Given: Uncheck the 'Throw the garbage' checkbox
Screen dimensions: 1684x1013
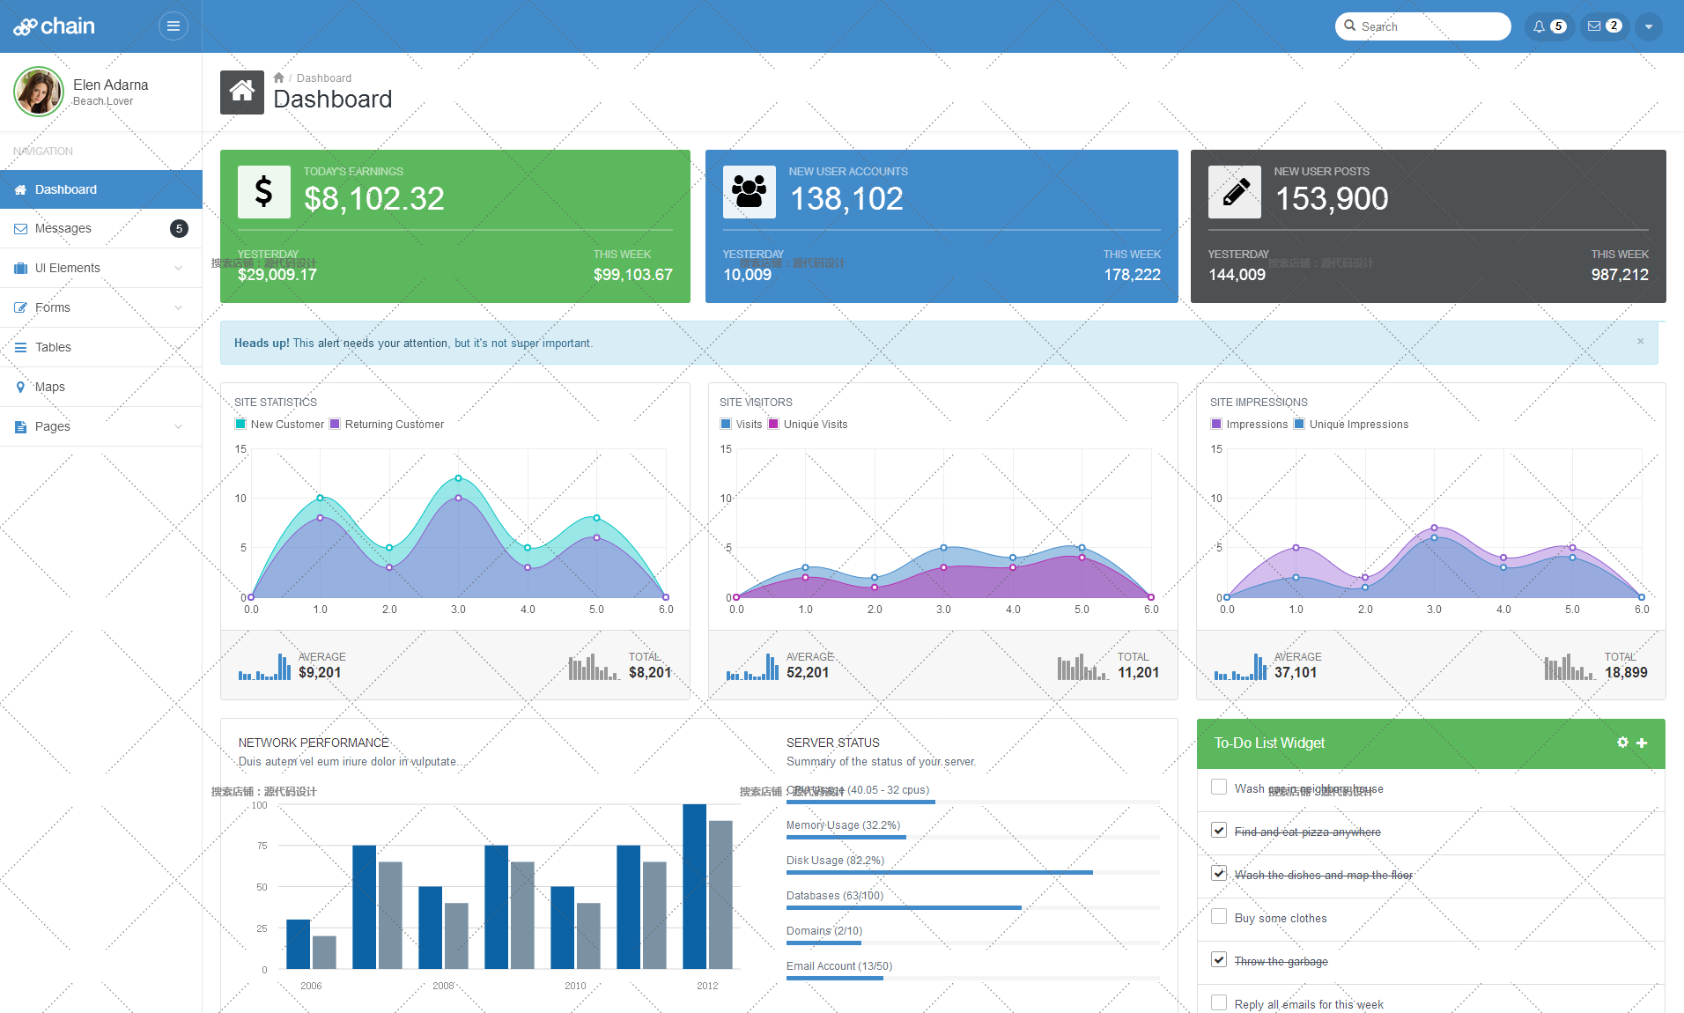Looking at the screenshot, I should (1219, 960).
